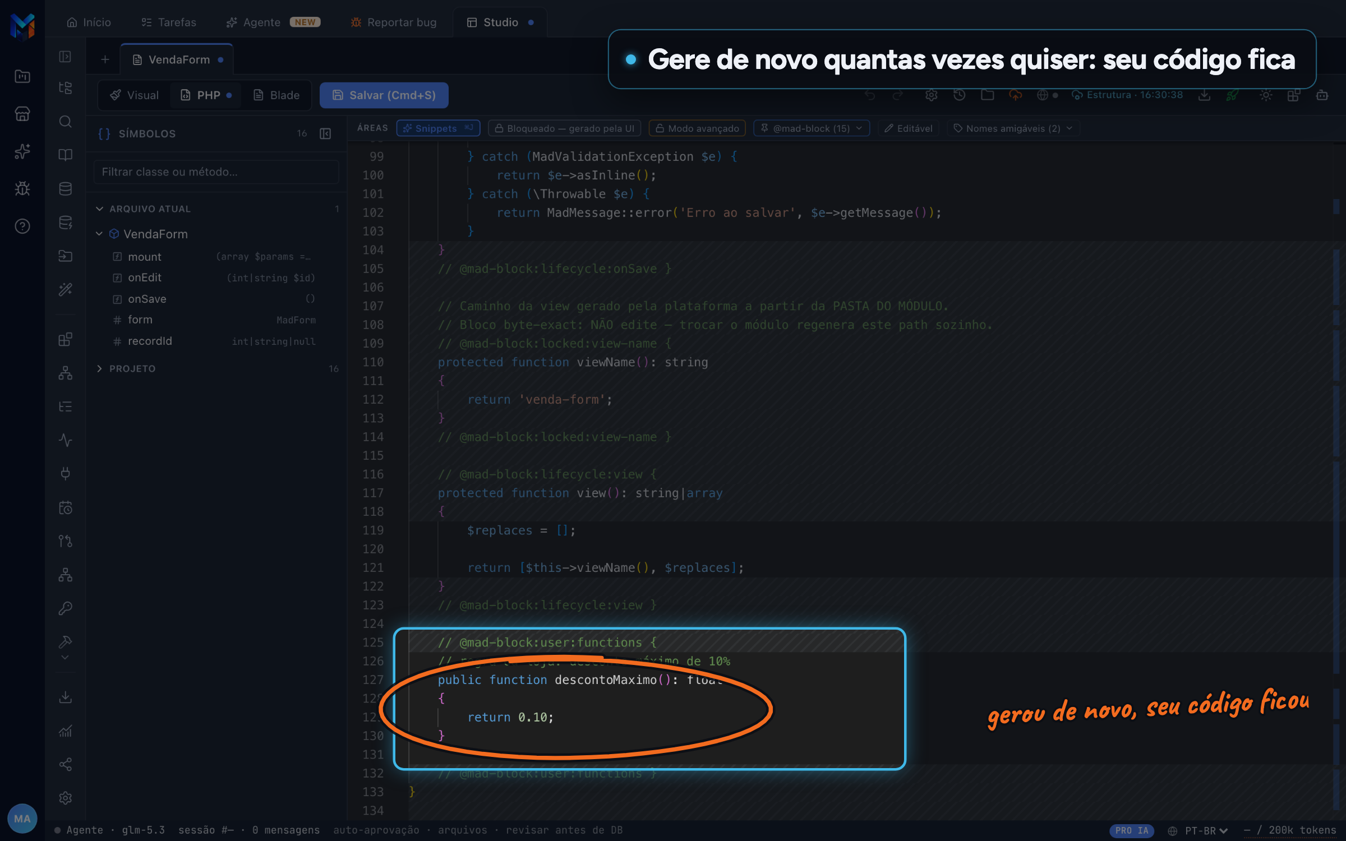Toggle the Snippets area chip
Viewport: 1346px width, 841px height.
click(x=438, y=128)
